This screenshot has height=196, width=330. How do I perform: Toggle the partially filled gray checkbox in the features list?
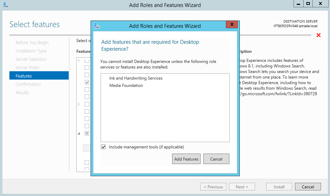pos(87,133)
